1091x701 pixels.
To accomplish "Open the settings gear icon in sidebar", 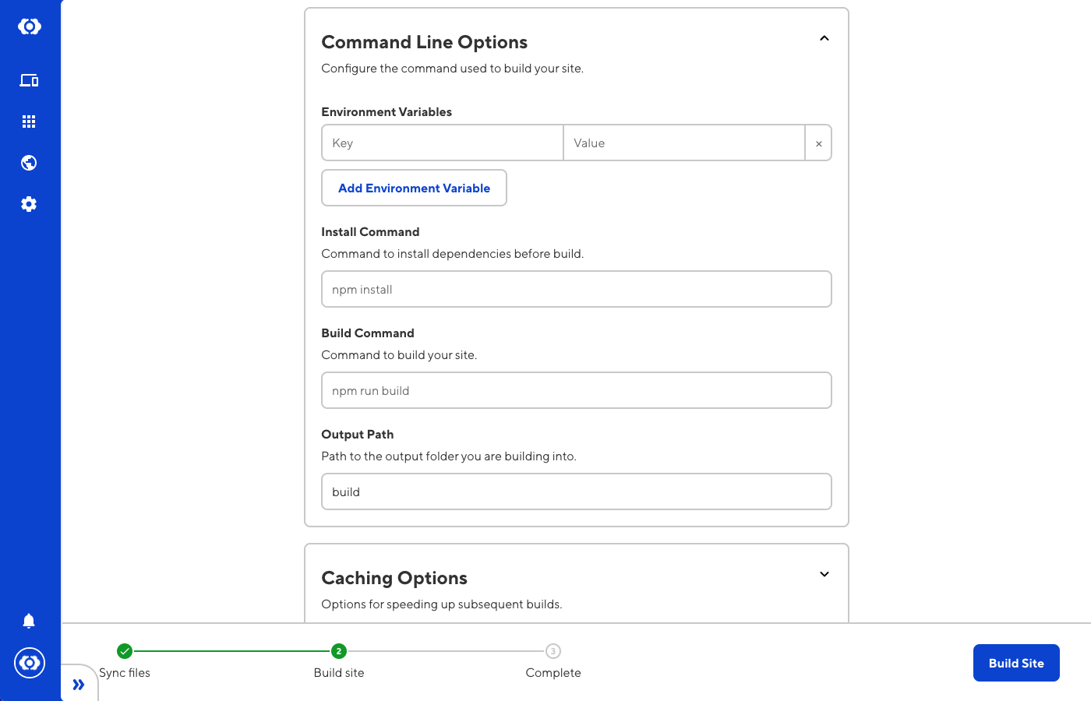I will (29, 204).
